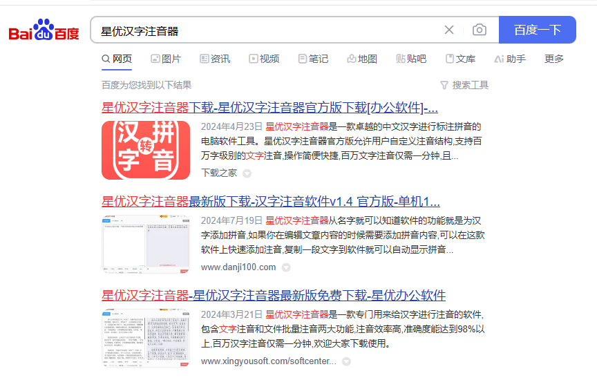
Task: Click the Baidu paw logo
Action: [x=44, y=30]
